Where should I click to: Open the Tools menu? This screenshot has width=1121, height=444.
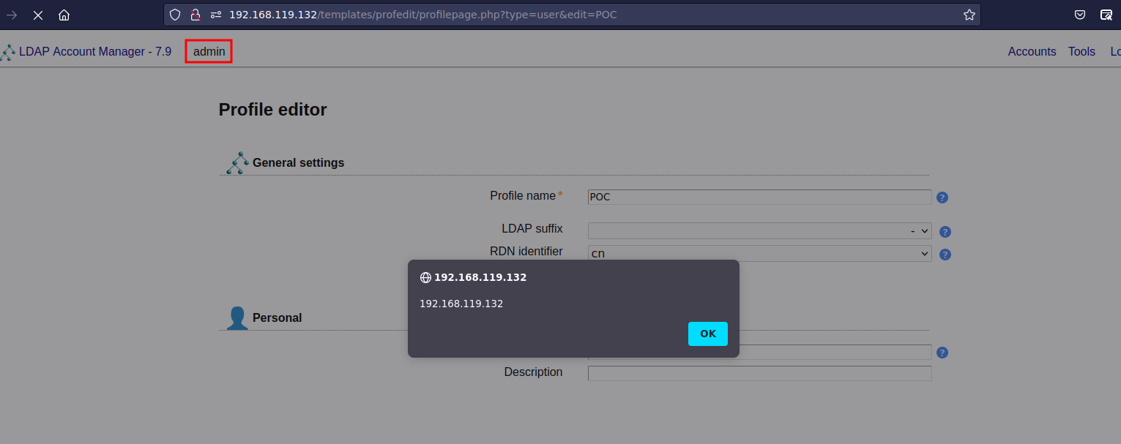(1081, 51)
